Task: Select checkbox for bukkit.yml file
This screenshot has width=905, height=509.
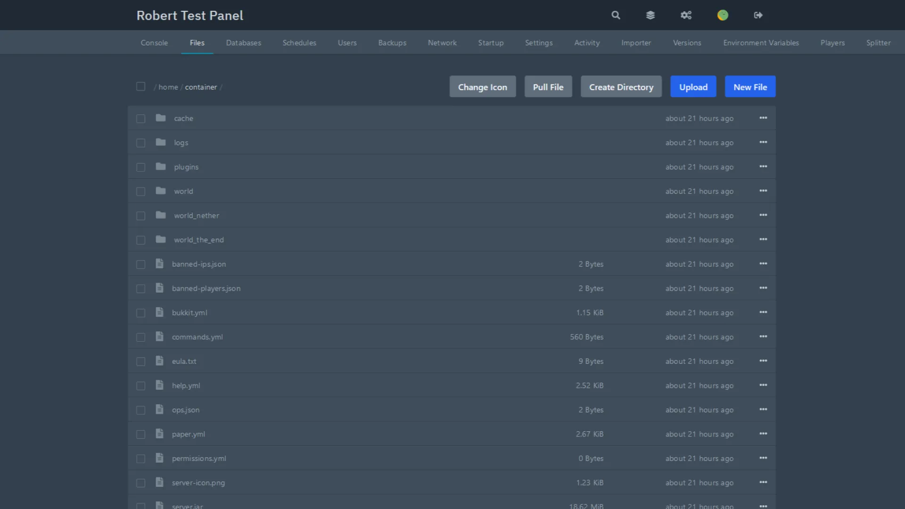Action: pyautogui.click(x=140, y=313)
